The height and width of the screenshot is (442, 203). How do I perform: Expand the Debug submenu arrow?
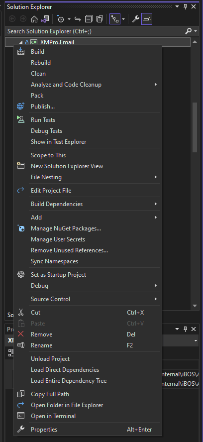click(x=156, y=286)
